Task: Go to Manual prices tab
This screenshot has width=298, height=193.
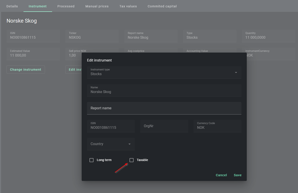Action: point(97,6)
